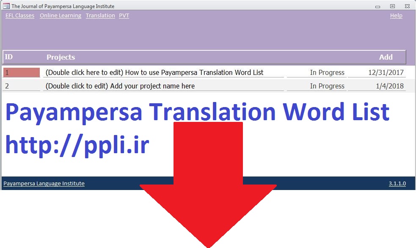The width and height of the screenshot is (416, 248).
Task: Click the ID column header
Action: [8, 57]
